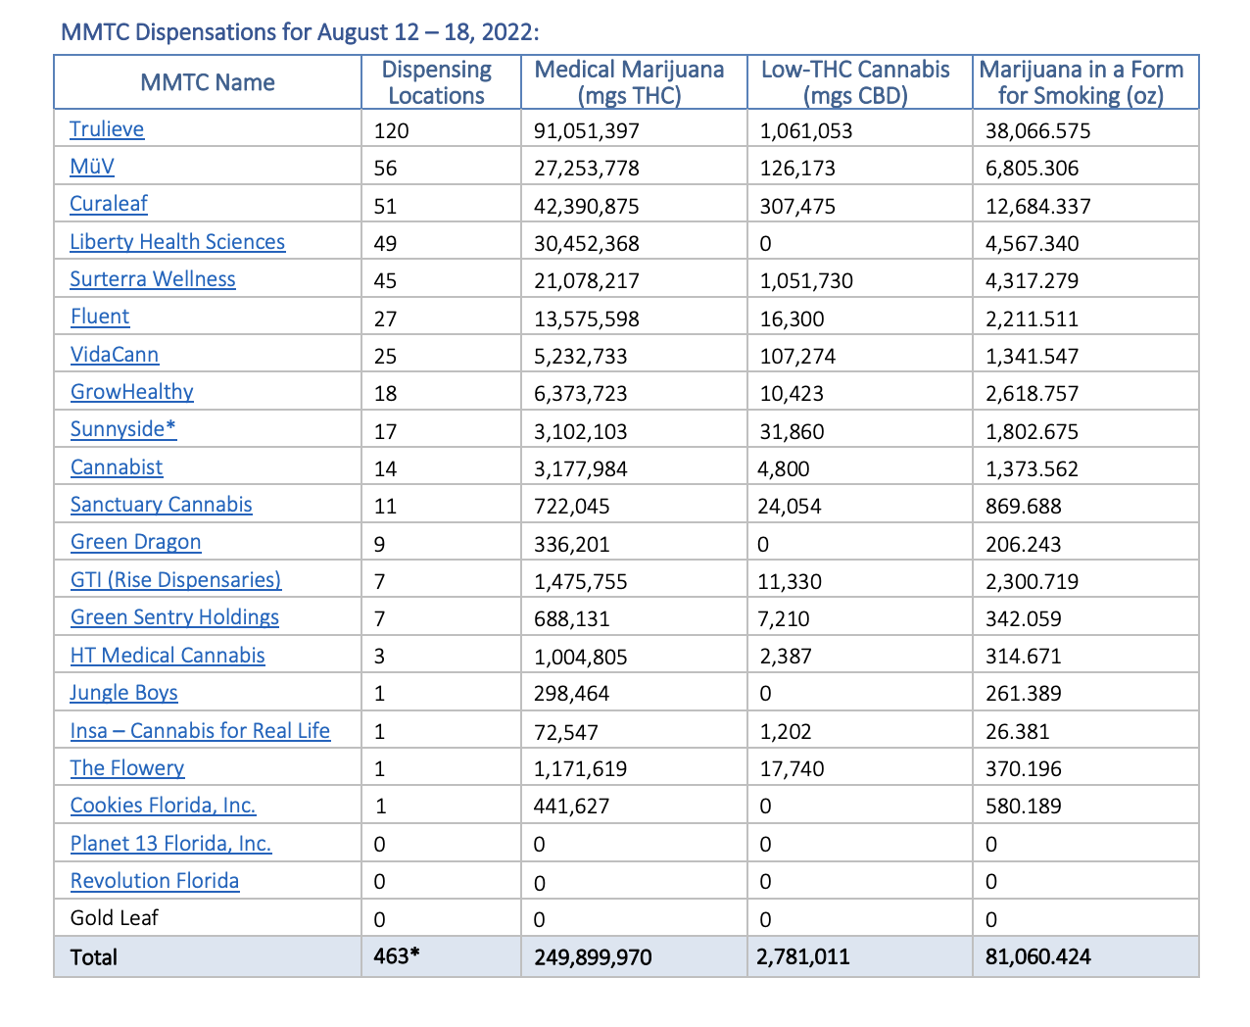The image size is (1250, 1027).
Task: Select GTI's smoking value 2,300.719
Action: 1033,582
